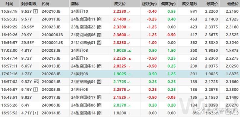Sort by the 最低价 column header
The width and height of the screenshot is (240, 117).
coord(233,4)
